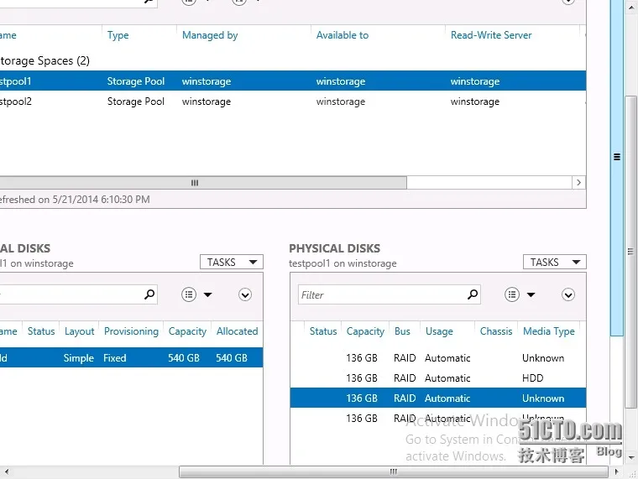Sort physical disks by Usage column
The height and width of the screenshot is (479, 638).
(x=439, y=331)
